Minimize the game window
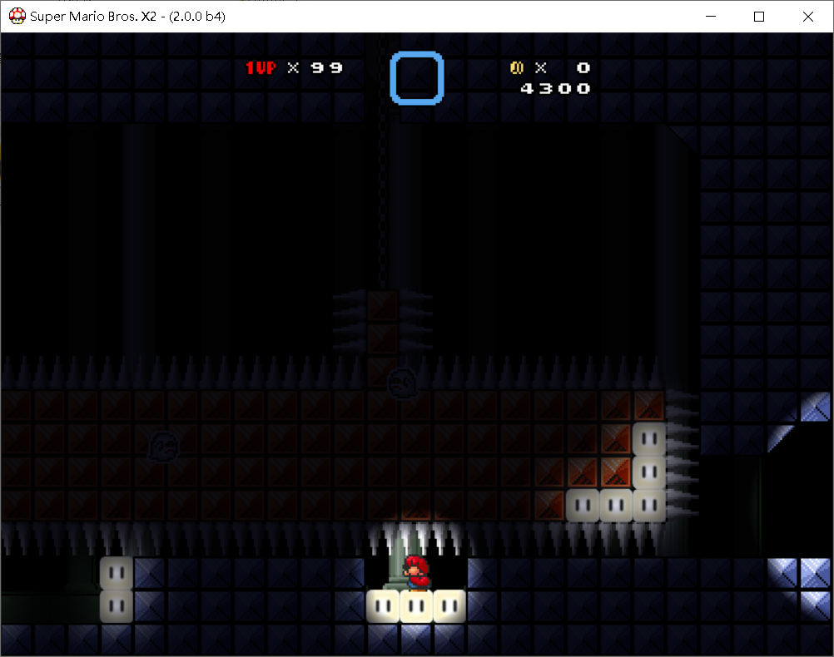 coord(711,17)
